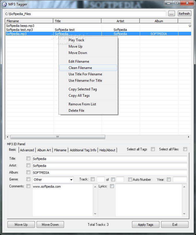Click the Refresh button
Viewport: 196px width, 235px height.
point(184,14)
